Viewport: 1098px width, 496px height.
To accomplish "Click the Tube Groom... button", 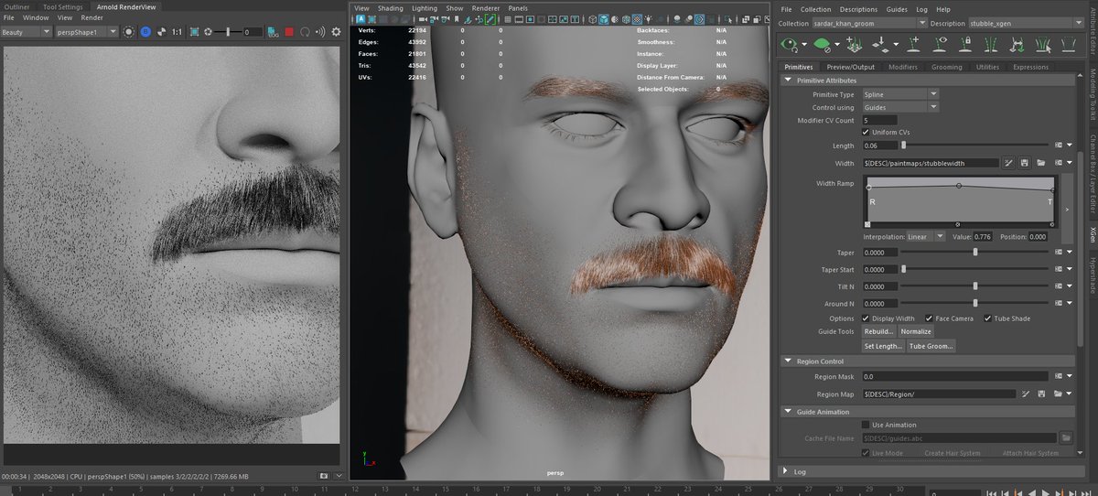I will click(931, 346).
